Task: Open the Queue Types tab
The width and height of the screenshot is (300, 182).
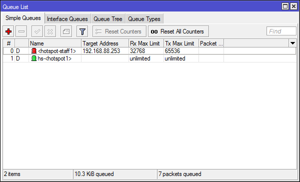Action: point(144,19)
